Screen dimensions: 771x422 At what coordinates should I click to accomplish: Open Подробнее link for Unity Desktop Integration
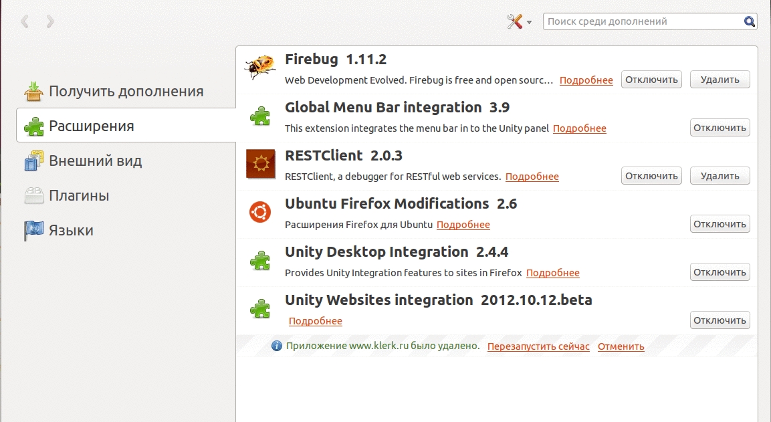point(553,273)
